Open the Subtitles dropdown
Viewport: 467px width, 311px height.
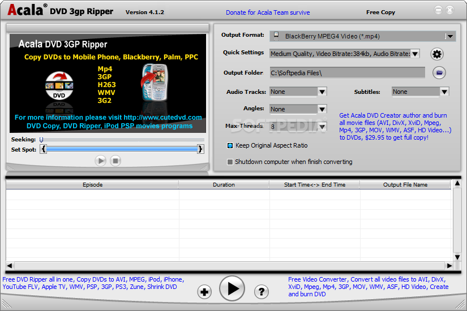444,92
